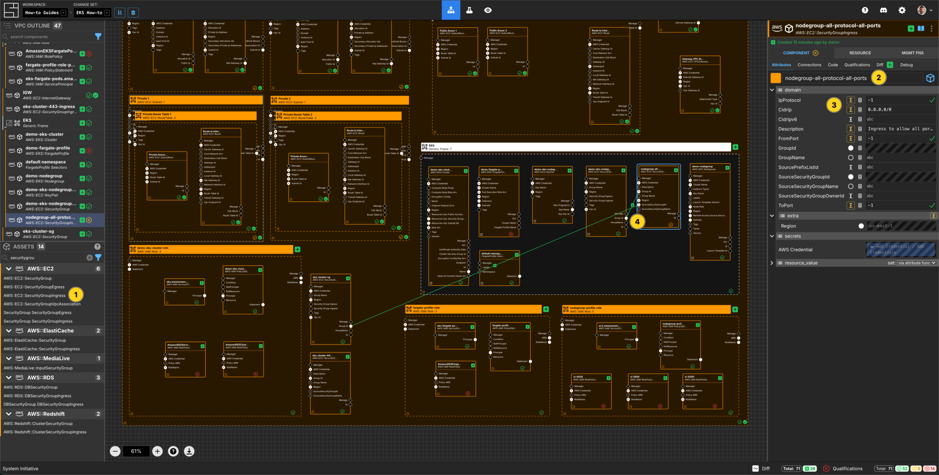Select eks-cluster-sg in the outline
The width and height of the screenshot is (939, 475).
(52, 234)
